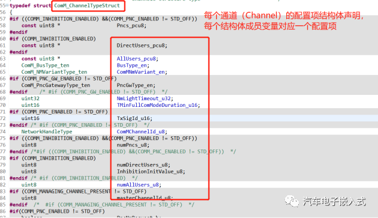Click the typedef keyword on line 55
Image resolution: width=378 pixels, height=218 pixels.
point(20,5)
